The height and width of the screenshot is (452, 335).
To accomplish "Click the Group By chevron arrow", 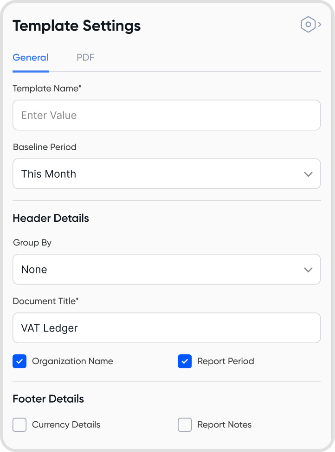I will pyautogui.click(x=308, y=270).
